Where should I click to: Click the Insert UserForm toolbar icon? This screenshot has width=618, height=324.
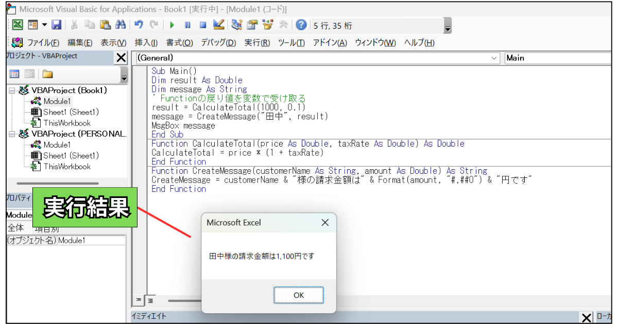click(x=32, y=25)
